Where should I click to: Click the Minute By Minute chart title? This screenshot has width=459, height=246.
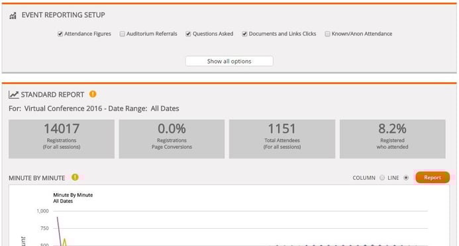[x=73, y=195]
